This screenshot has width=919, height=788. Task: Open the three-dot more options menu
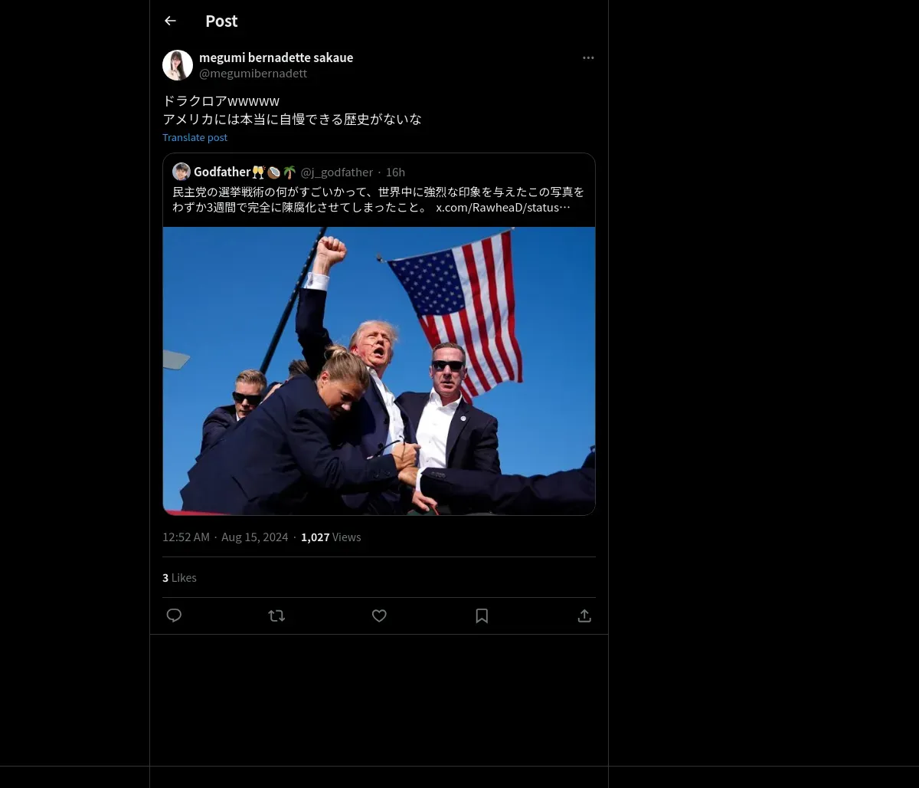[588, 57]
